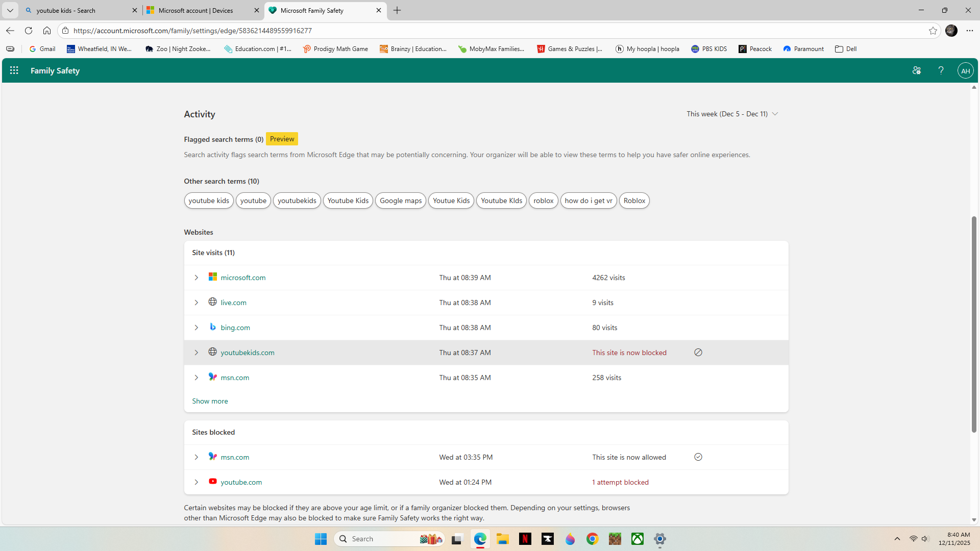
Task: Open the help question mark icon
Action: [x=941, y=70]
